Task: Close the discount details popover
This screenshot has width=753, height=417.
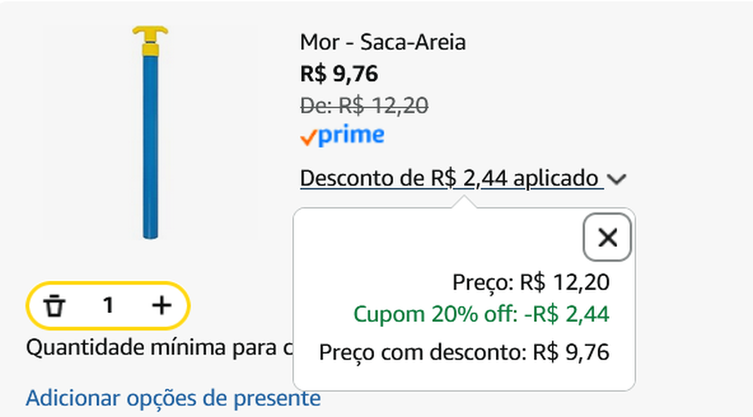Action: (607, 239)
